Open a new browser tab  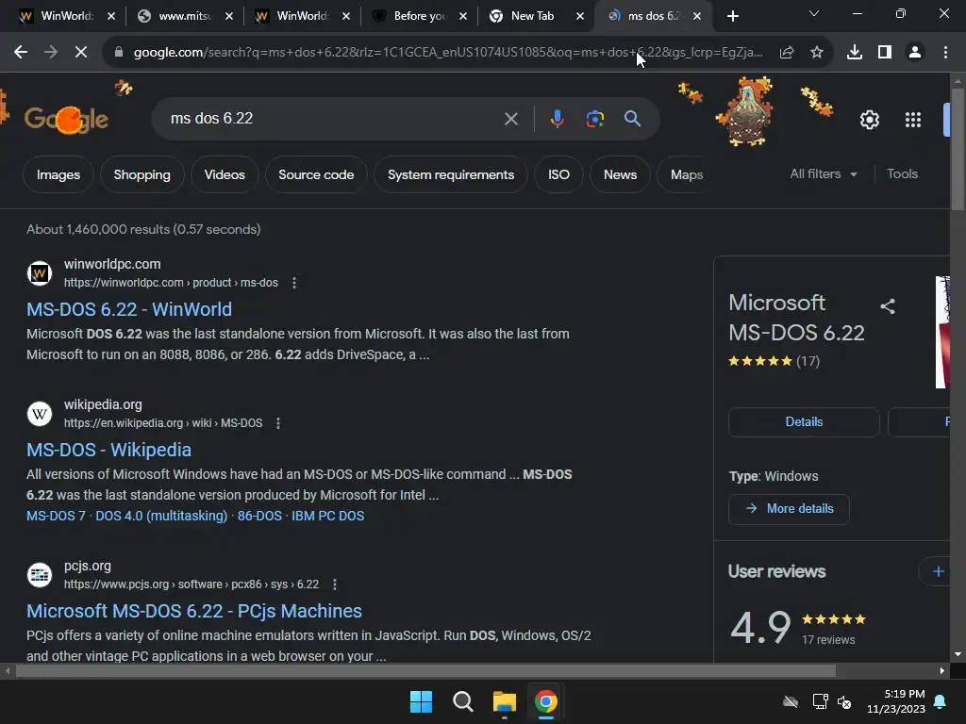732,16
